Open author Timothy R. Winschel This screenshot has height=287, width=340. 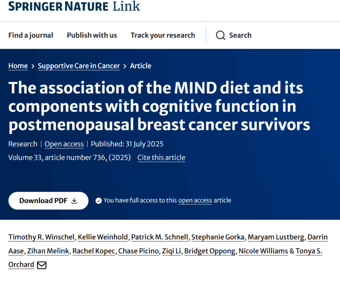[41, 237]
